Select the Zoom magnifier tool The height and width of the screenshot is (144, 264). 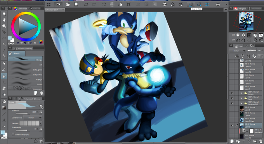pyautogui.click(x=4, y=14)
